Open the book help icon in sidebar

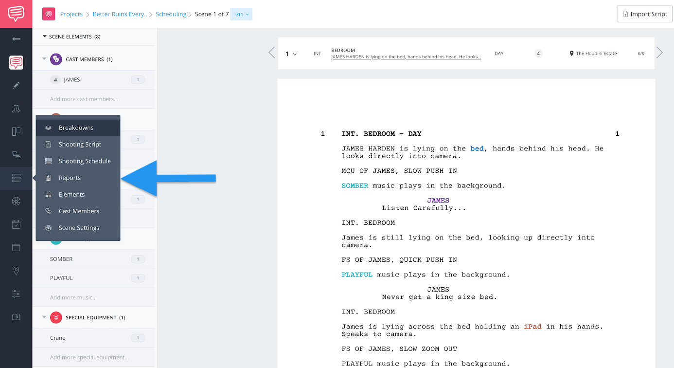pyautogui.click(x=16, y=317)
